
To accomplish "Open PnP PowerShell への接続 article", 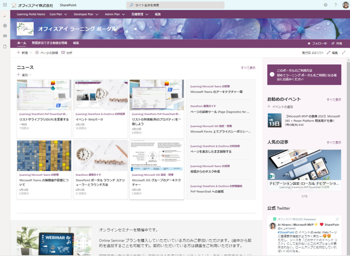I will [207, 192].
